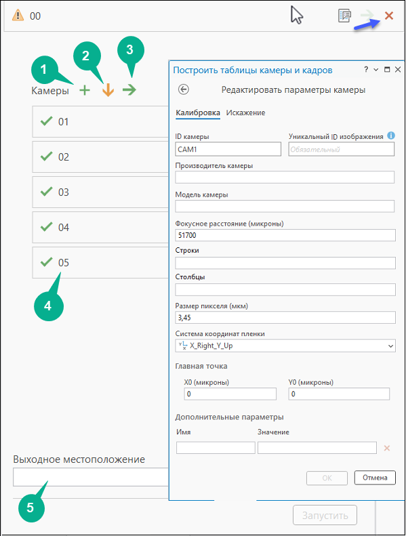Image resolution: width=406 pixels, height=536 pixels.
Task: Open the log list icon in top bar
Action: 344,16
